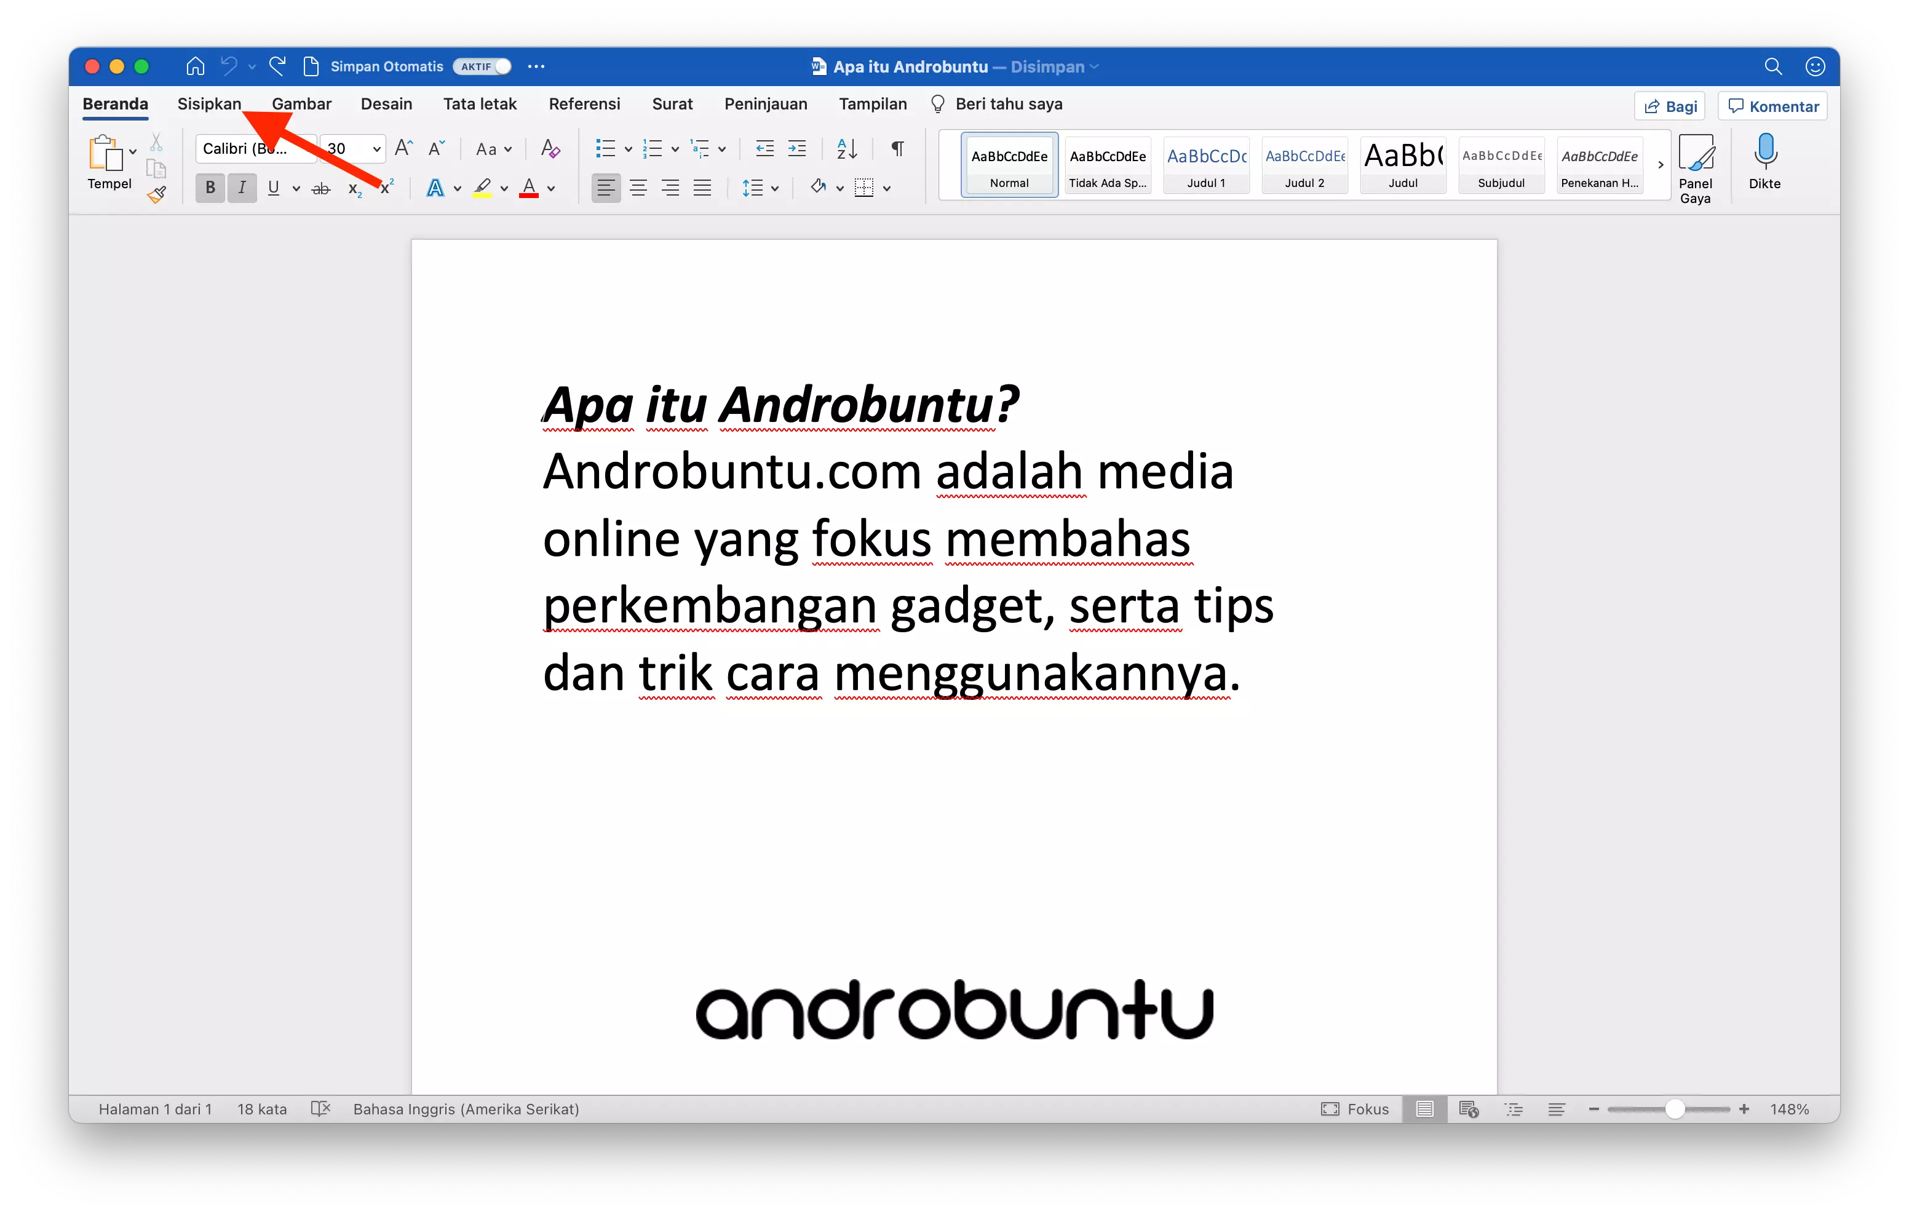Toggle bold formatting
Screen dimensions: 1909x1214
point(209,187)
